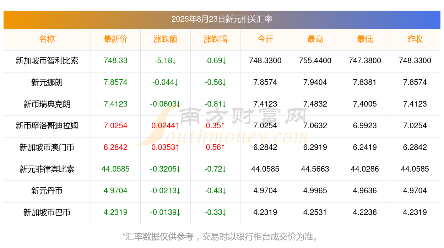The image size is (444, 248).
Task: Click the percentage -0.56↓
Action: (215, 82)
